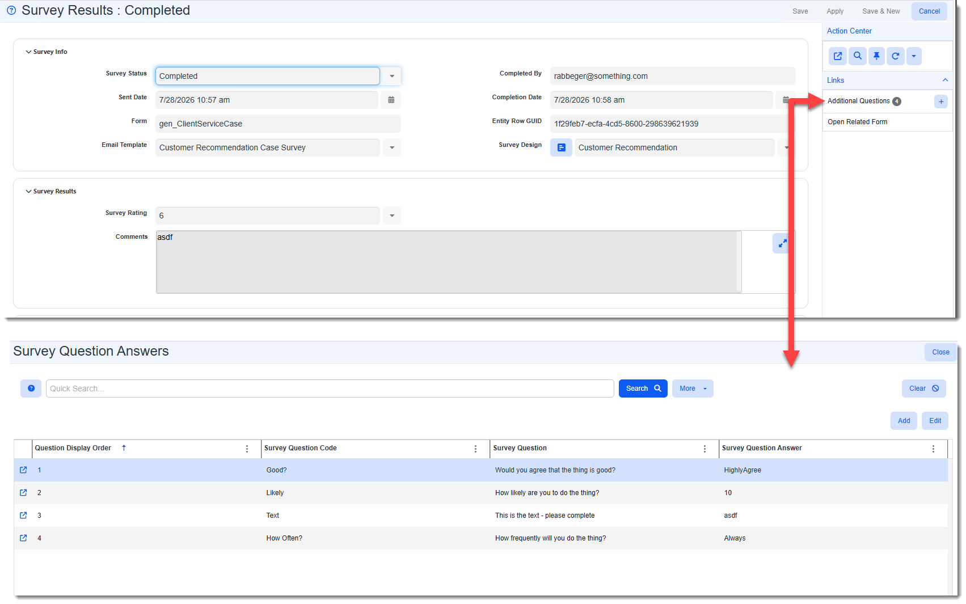
Task: Click Save & New button
Action: pos(881,11)
